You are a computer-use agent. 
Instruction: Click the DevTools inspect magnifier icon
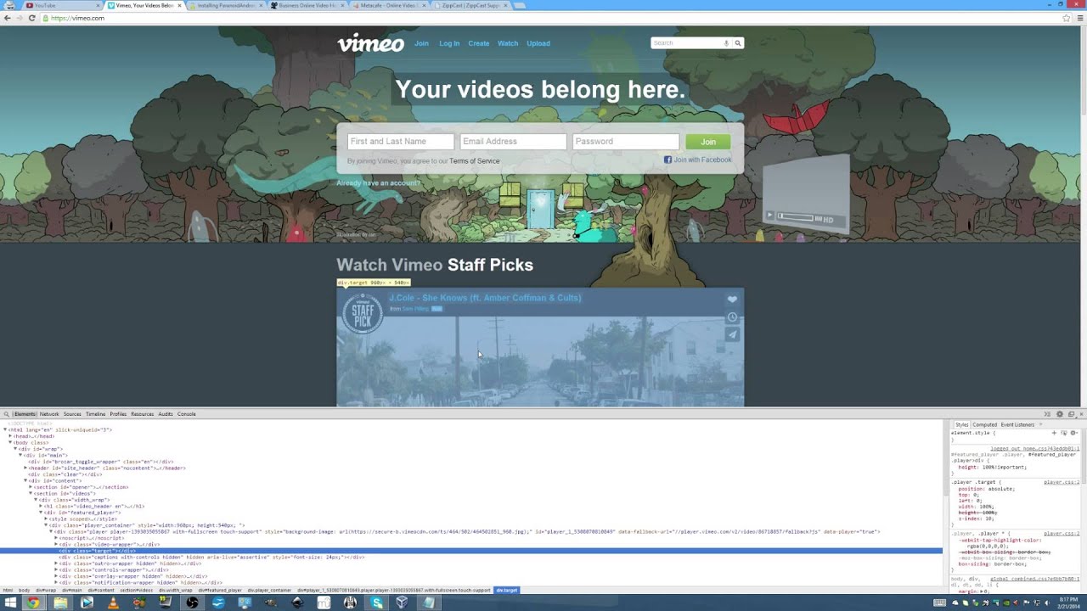click(x=6, y=414)
